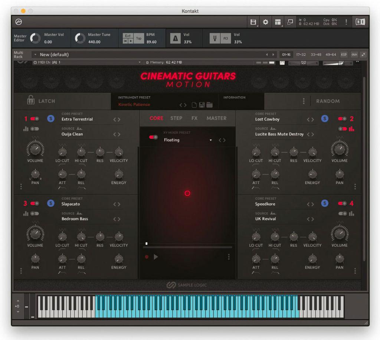
Task: Step through Lucite Bass Mute Destroy source arrows
Action: point(311,134)
